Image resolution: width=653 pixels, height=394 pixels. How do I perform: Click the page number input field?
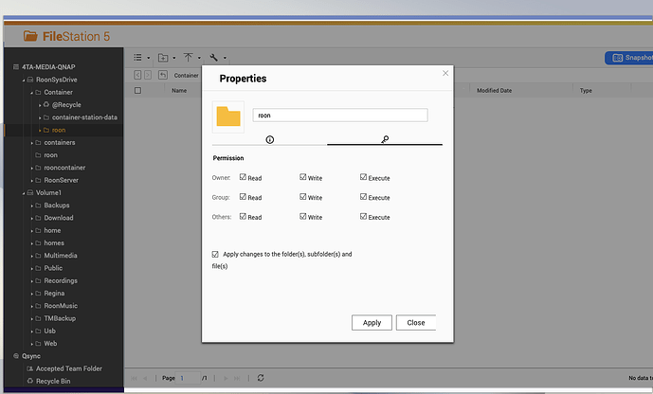pos(189,378)
